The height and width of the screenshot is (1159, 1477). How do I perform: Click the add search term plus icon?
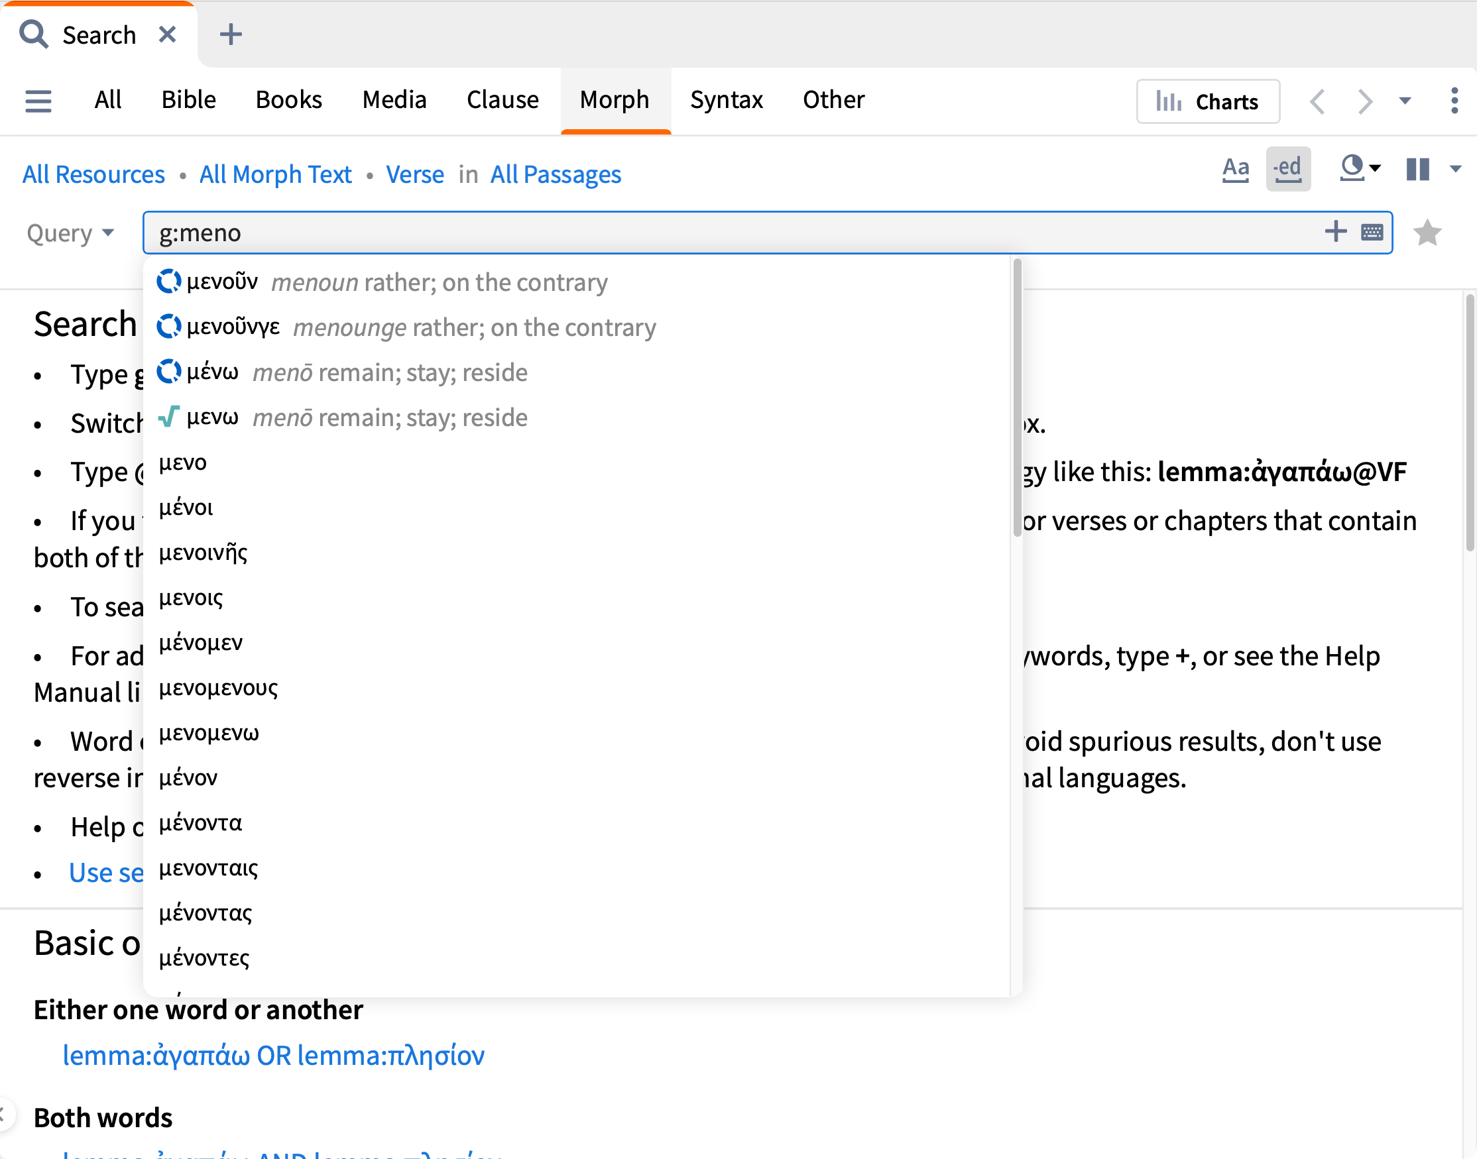tap(1335, 231)
